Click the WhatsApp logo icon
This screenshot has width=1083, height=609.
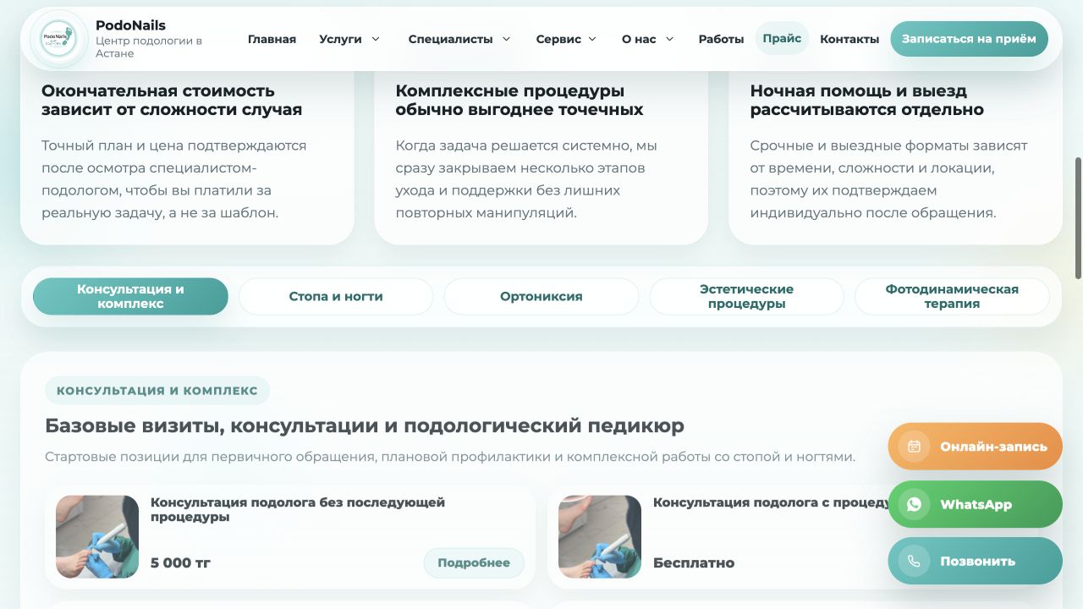[x=914, y=504]
